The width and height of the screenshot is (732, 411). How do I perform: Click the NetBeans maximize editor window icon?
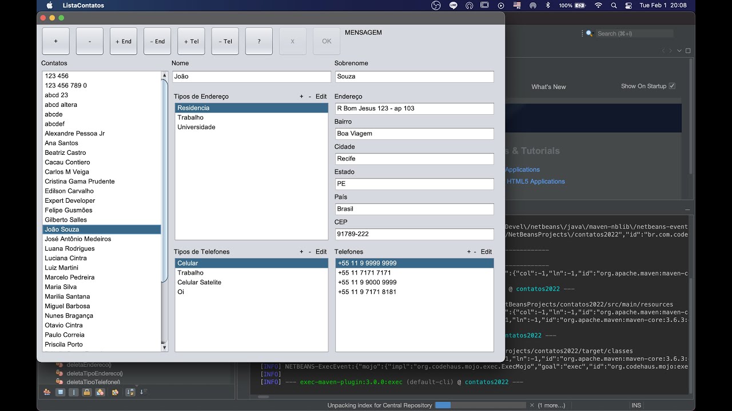click(x=688, y=50)
